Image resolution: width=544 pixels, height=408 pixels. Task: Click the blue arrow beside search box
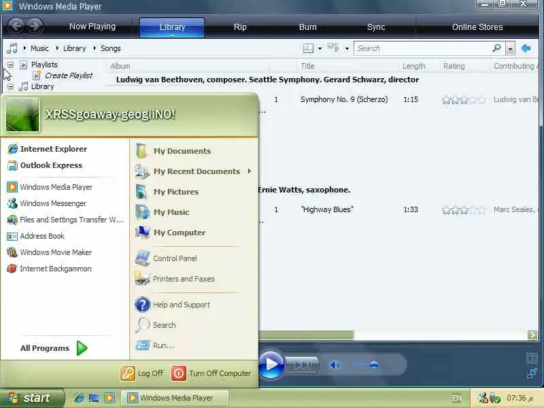tap(526, 48)
